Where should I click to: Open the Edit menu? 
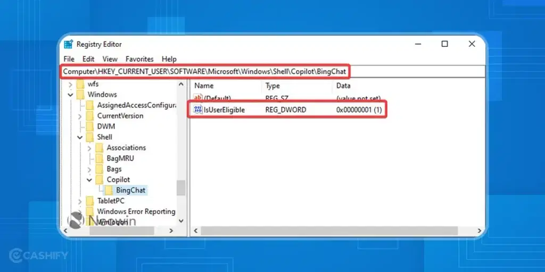pos(88,59)
